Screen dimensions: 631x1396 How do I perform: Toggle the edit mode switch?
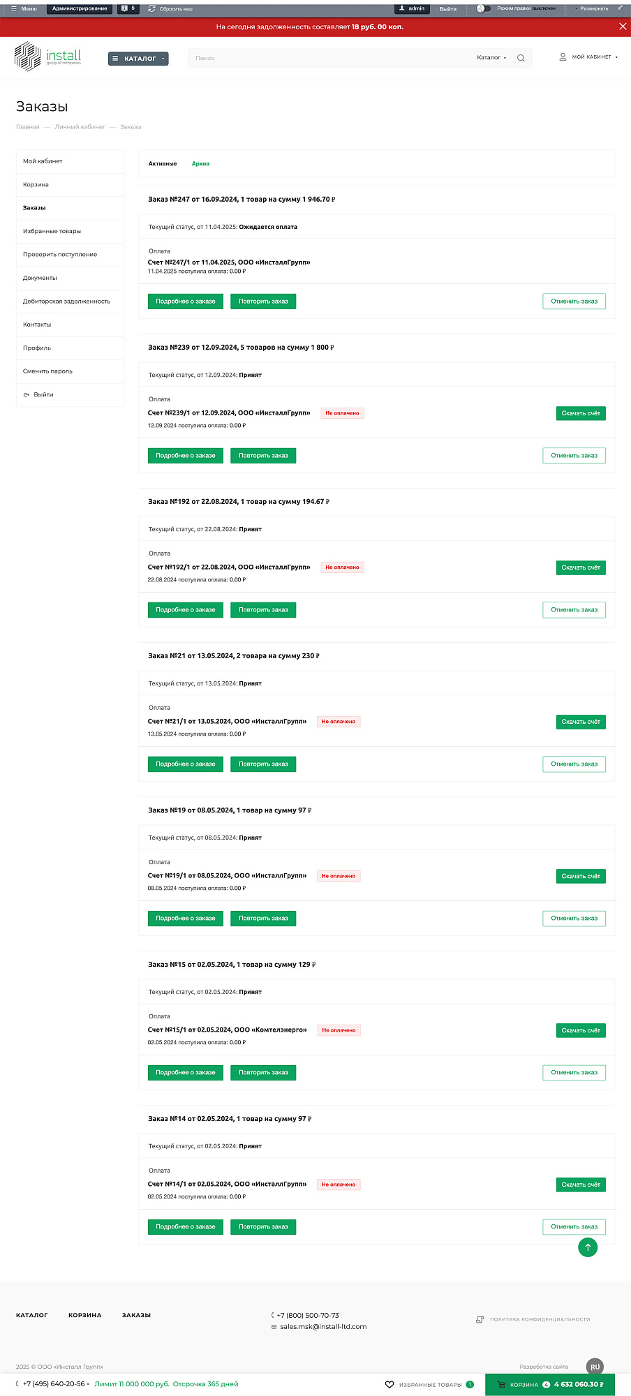click(483, 8)
